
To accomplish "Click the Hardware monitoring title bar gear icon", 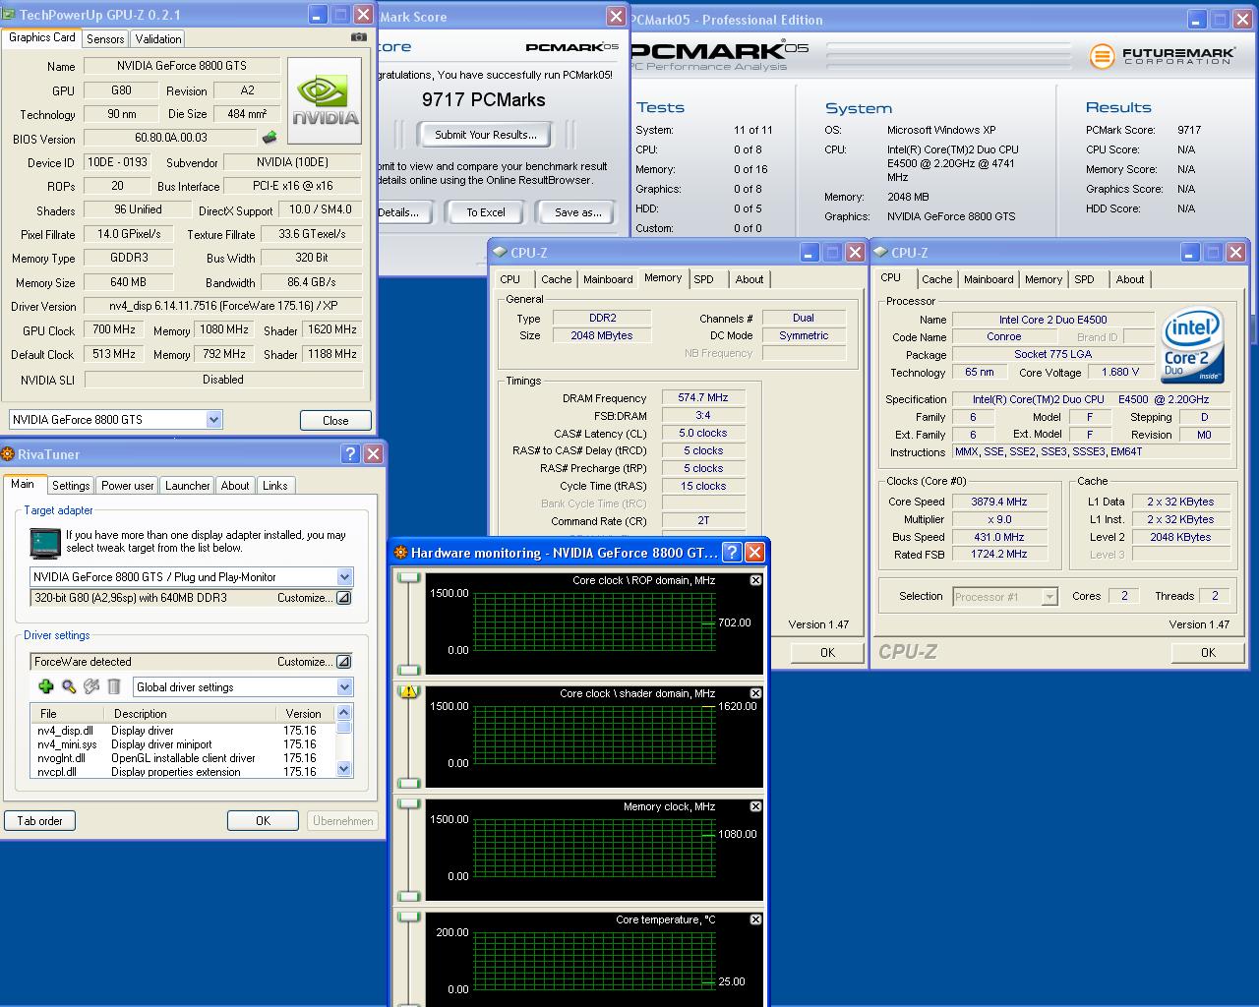I will tap(401, 553).
